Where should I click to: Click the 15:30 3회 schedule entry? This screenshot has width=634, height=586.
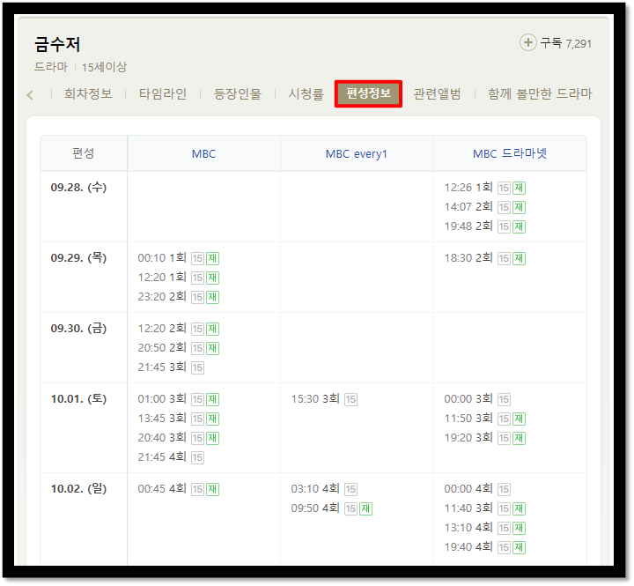(x=315, y=398)
